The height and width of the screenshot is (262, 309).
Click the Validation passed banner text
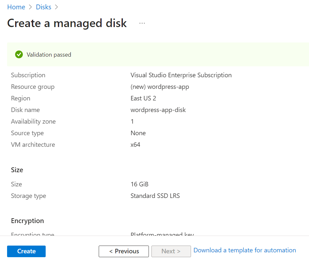click(49, 55)
